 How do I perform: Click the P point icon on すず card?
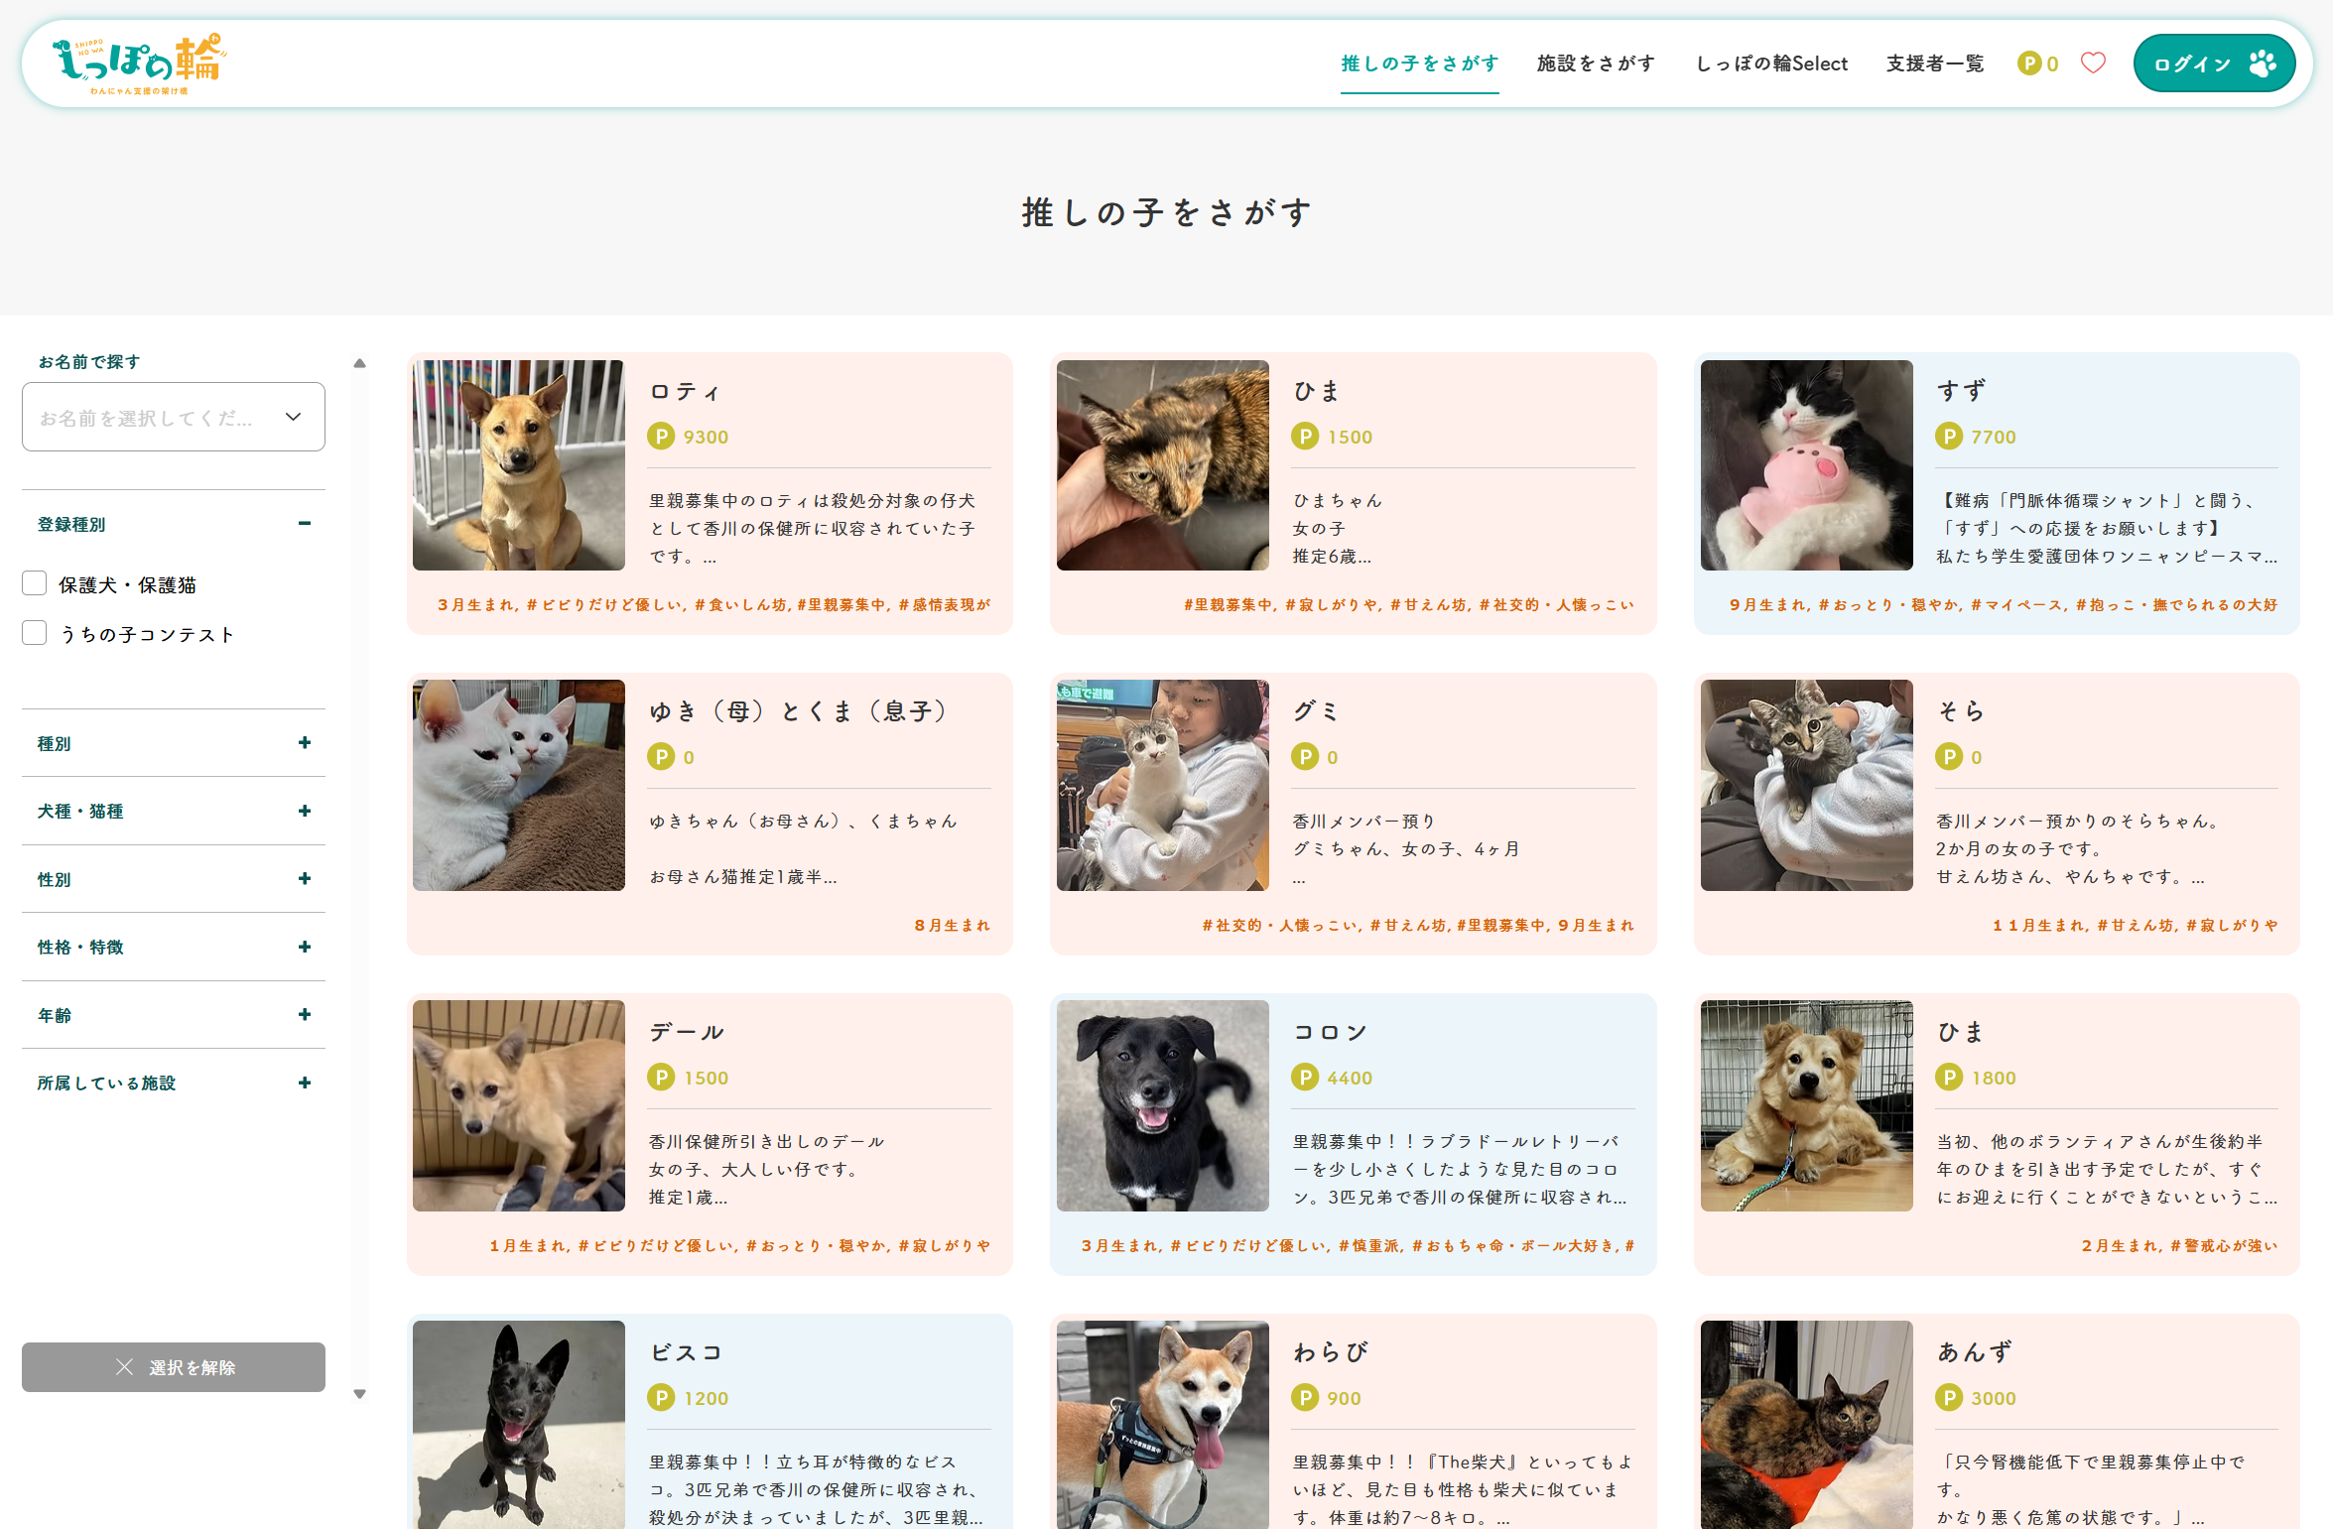pyautogui.click(x=1948, y=437)
